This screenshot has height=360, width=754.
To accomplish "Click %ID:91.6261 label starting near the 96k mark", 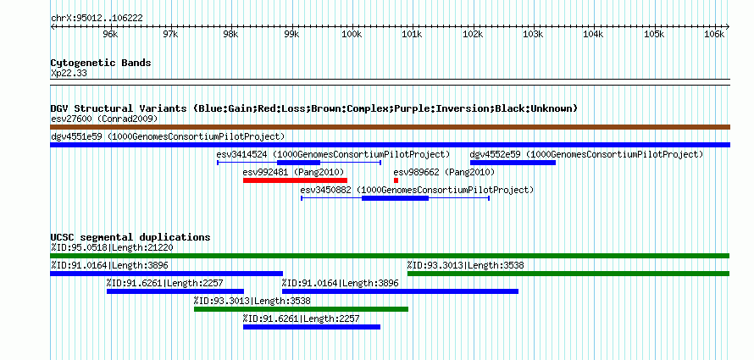I will pyautogui.click(x=165, y=283).
